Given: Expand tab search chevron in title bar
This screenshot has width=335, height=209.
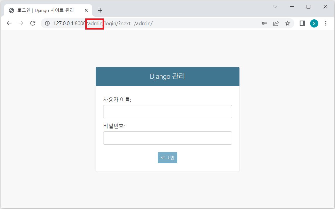Looking at the screenshot, I should tap(275, 7).
